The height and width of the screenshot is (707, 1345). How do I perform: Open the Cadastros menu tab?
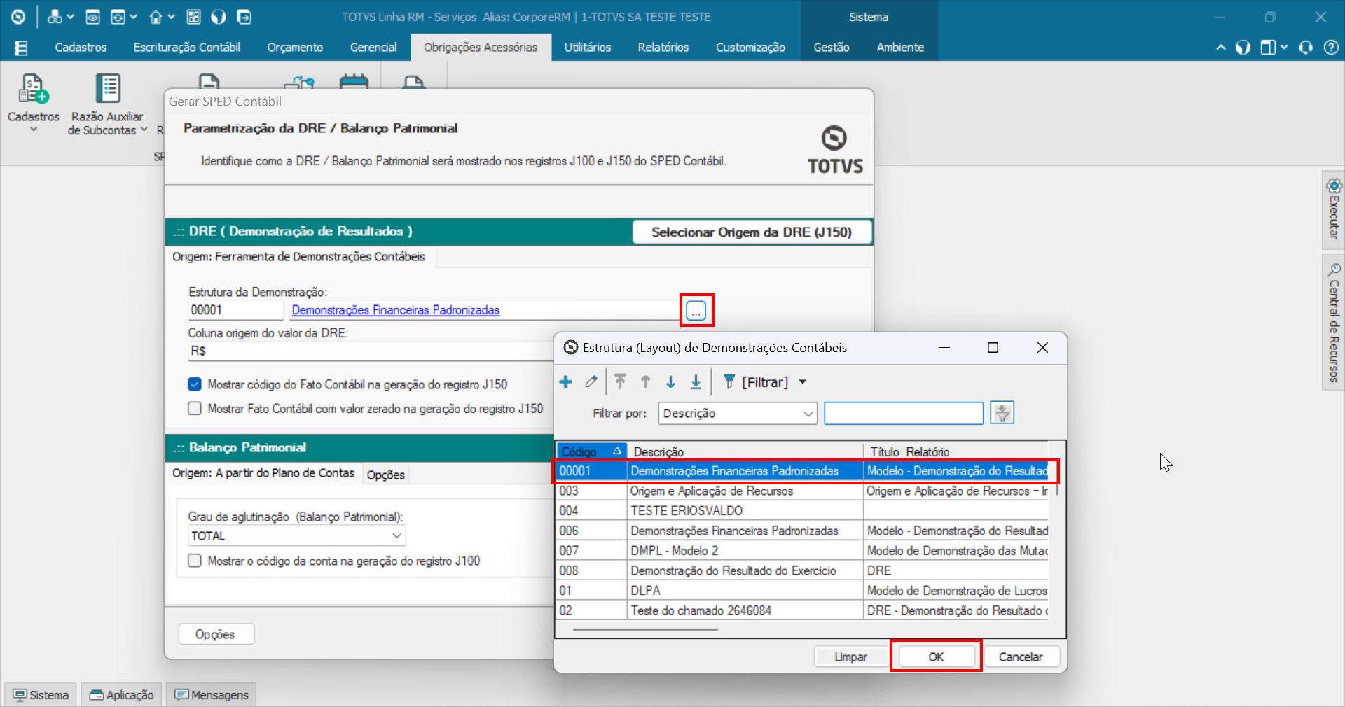[81, 47]
